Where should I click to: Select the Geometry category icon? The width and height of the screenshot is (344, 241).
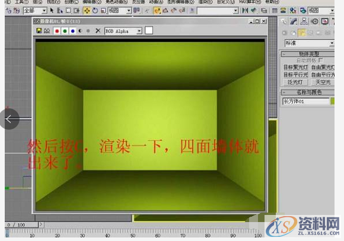285,33
